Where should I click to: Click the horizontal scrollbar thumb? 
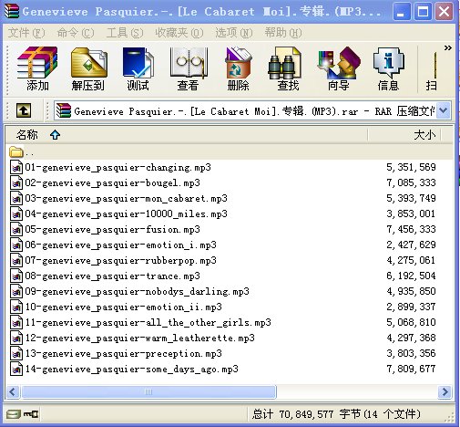pos(148,391)
